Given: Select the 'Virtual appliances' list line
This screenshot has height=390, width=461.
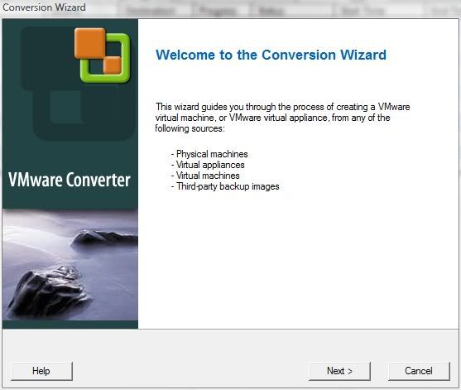Looking at the screenshot, I should (208, 165).
